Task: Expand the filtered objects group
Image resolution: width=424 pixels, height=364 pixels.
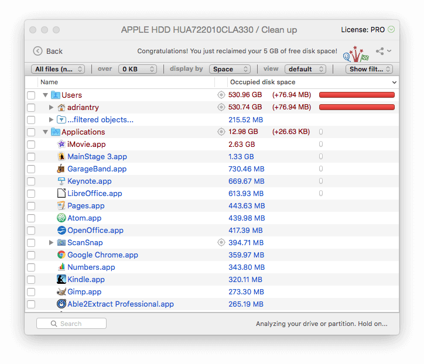Action: (51, 119)
